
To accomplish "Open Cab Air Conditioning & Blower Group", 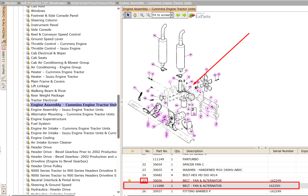I will 60,63.
